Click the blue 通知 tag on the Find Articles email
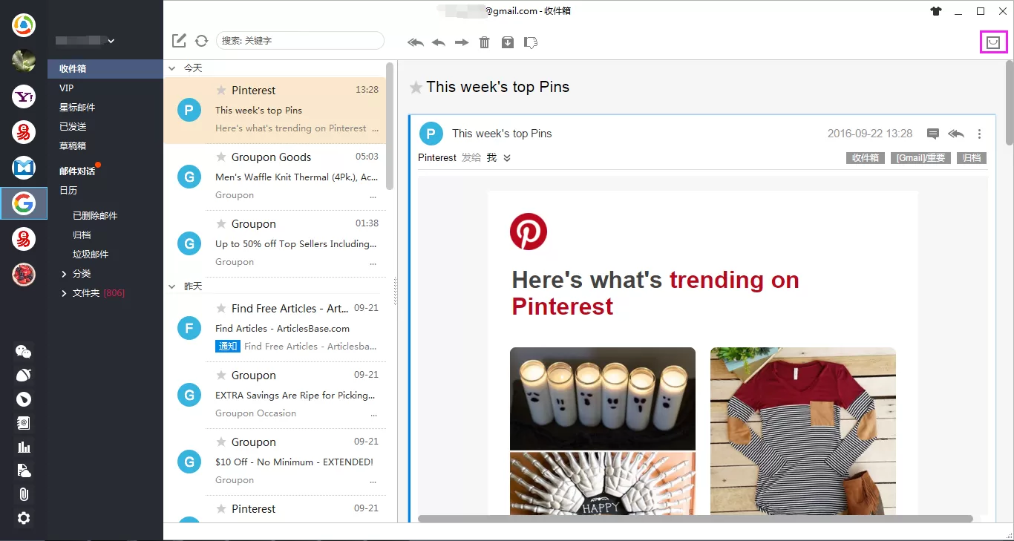 (x=227, y=346)
